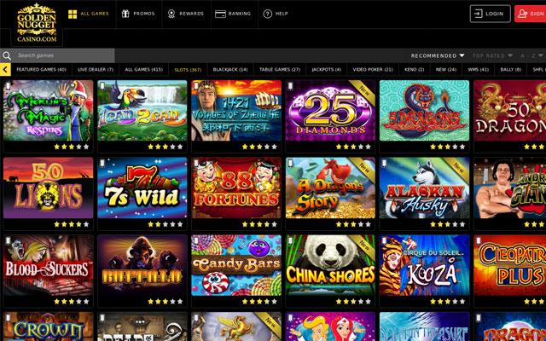Click the red Sign Up button
Viewport: 546px width, 341px height.
[530, 14]
